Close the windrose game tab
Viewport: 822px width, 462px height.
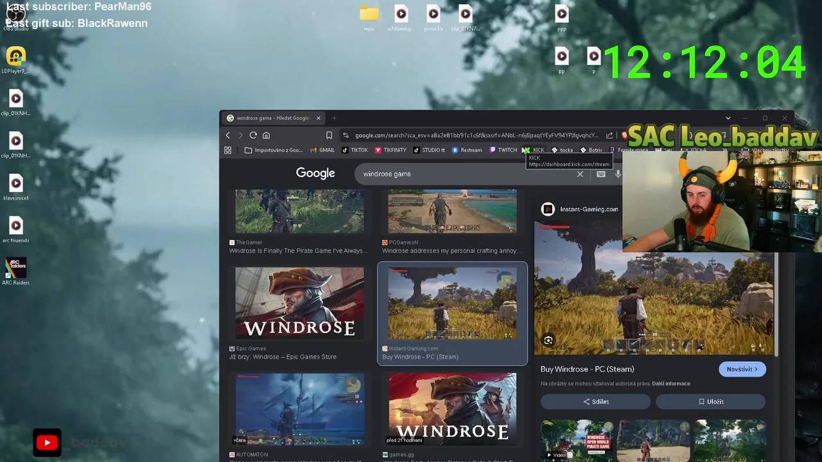coord(318,118)
